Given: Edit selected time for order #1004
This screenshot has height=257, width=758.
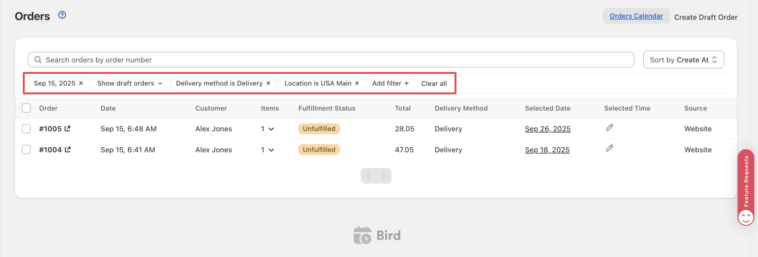Looking at the screenshot, I should click(609, 148).
